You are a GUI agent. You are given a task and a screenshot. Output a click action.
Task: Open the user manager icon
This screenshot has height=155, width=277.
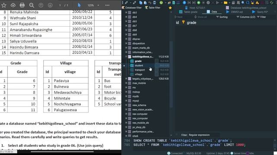169,3
